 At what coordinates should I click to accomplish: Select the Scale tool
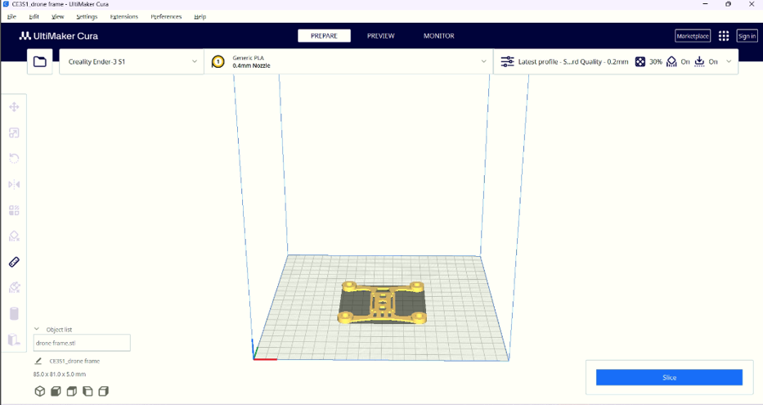pos(14,133)
